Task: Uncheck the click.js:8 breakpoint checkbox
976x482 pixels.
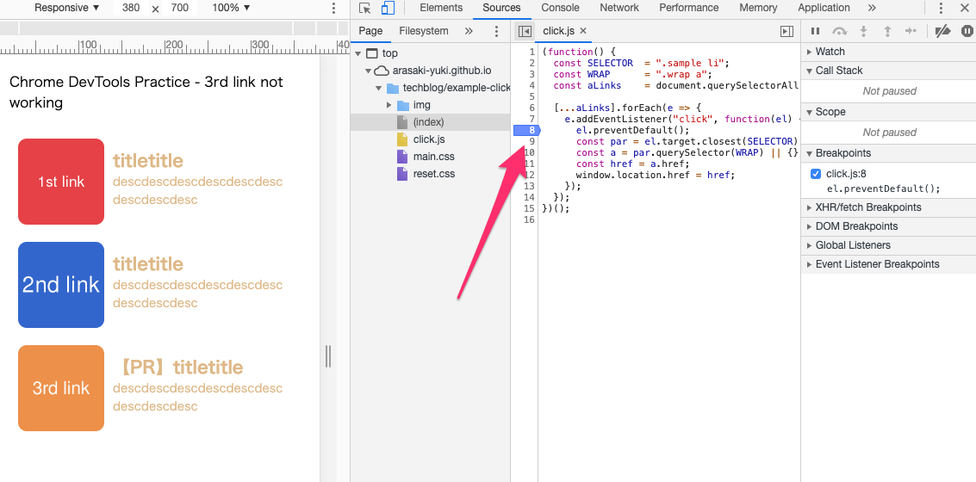Action: click(816, 174)
